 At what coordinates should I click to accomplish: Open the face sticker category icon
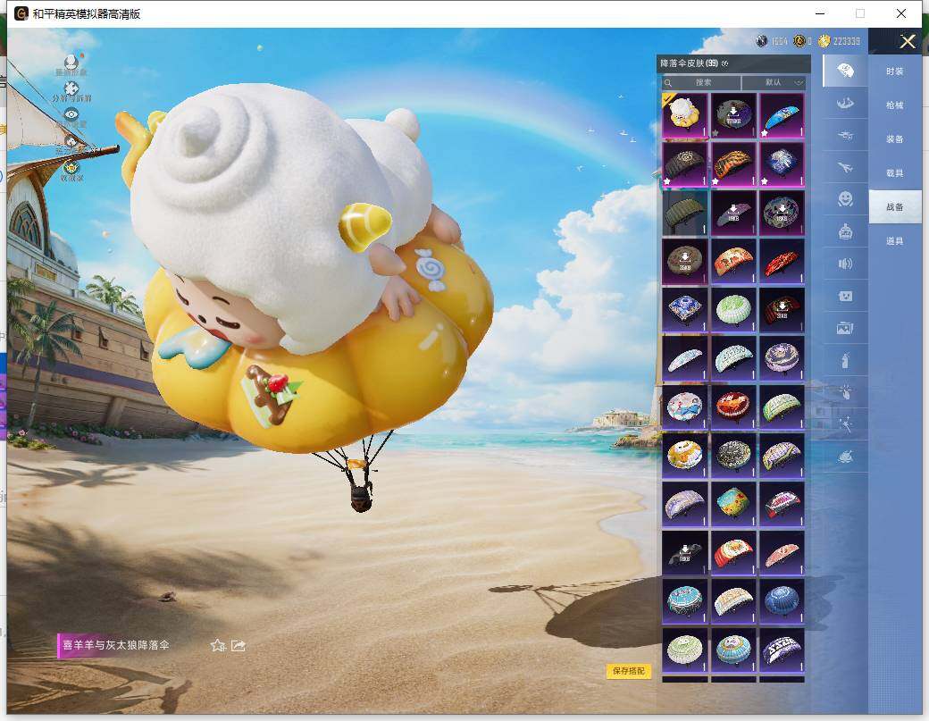point(845,296)
